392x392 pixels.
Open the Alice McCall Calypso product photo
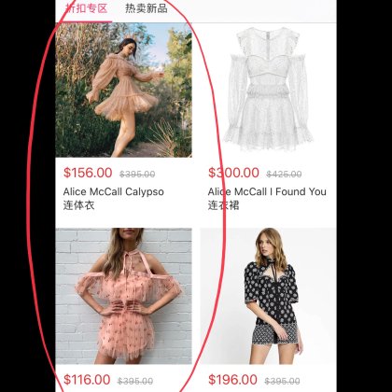(x=124, y=90)
